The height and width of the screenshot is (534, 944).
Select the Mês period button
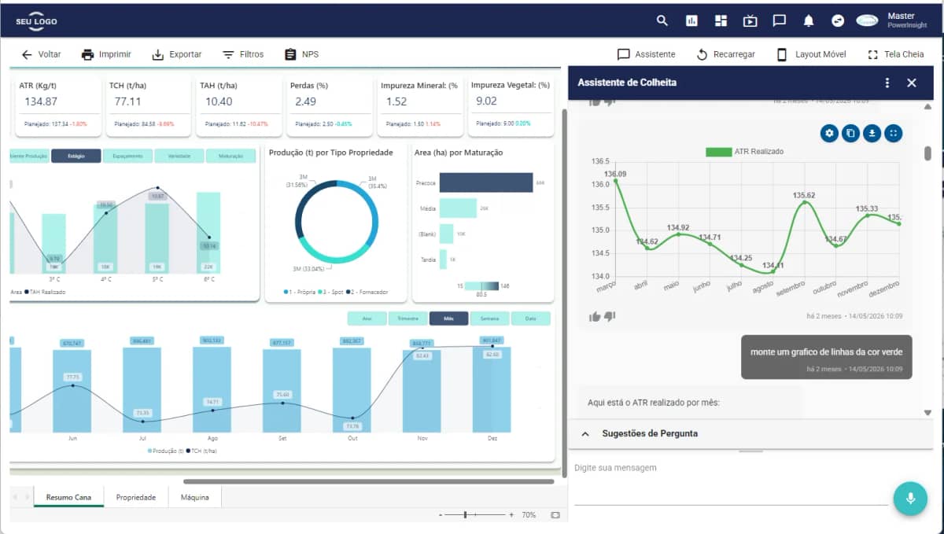point(449,319)
